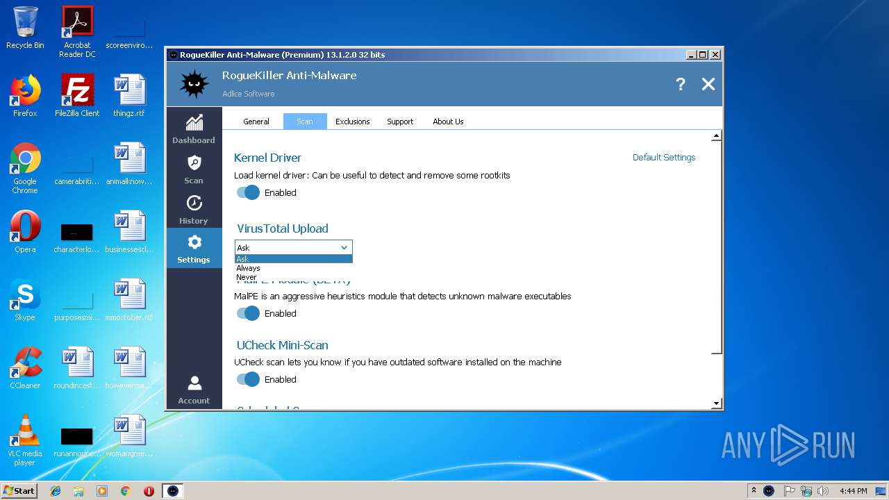Click Internet Explorer taskbar icon
The height and width of the screenshot is (500, 889).
(56, 491)
